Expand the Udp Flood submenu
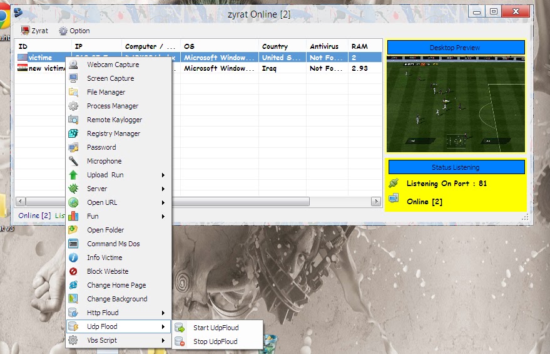This screenshot has width=550, height=354. pos(118,326)
